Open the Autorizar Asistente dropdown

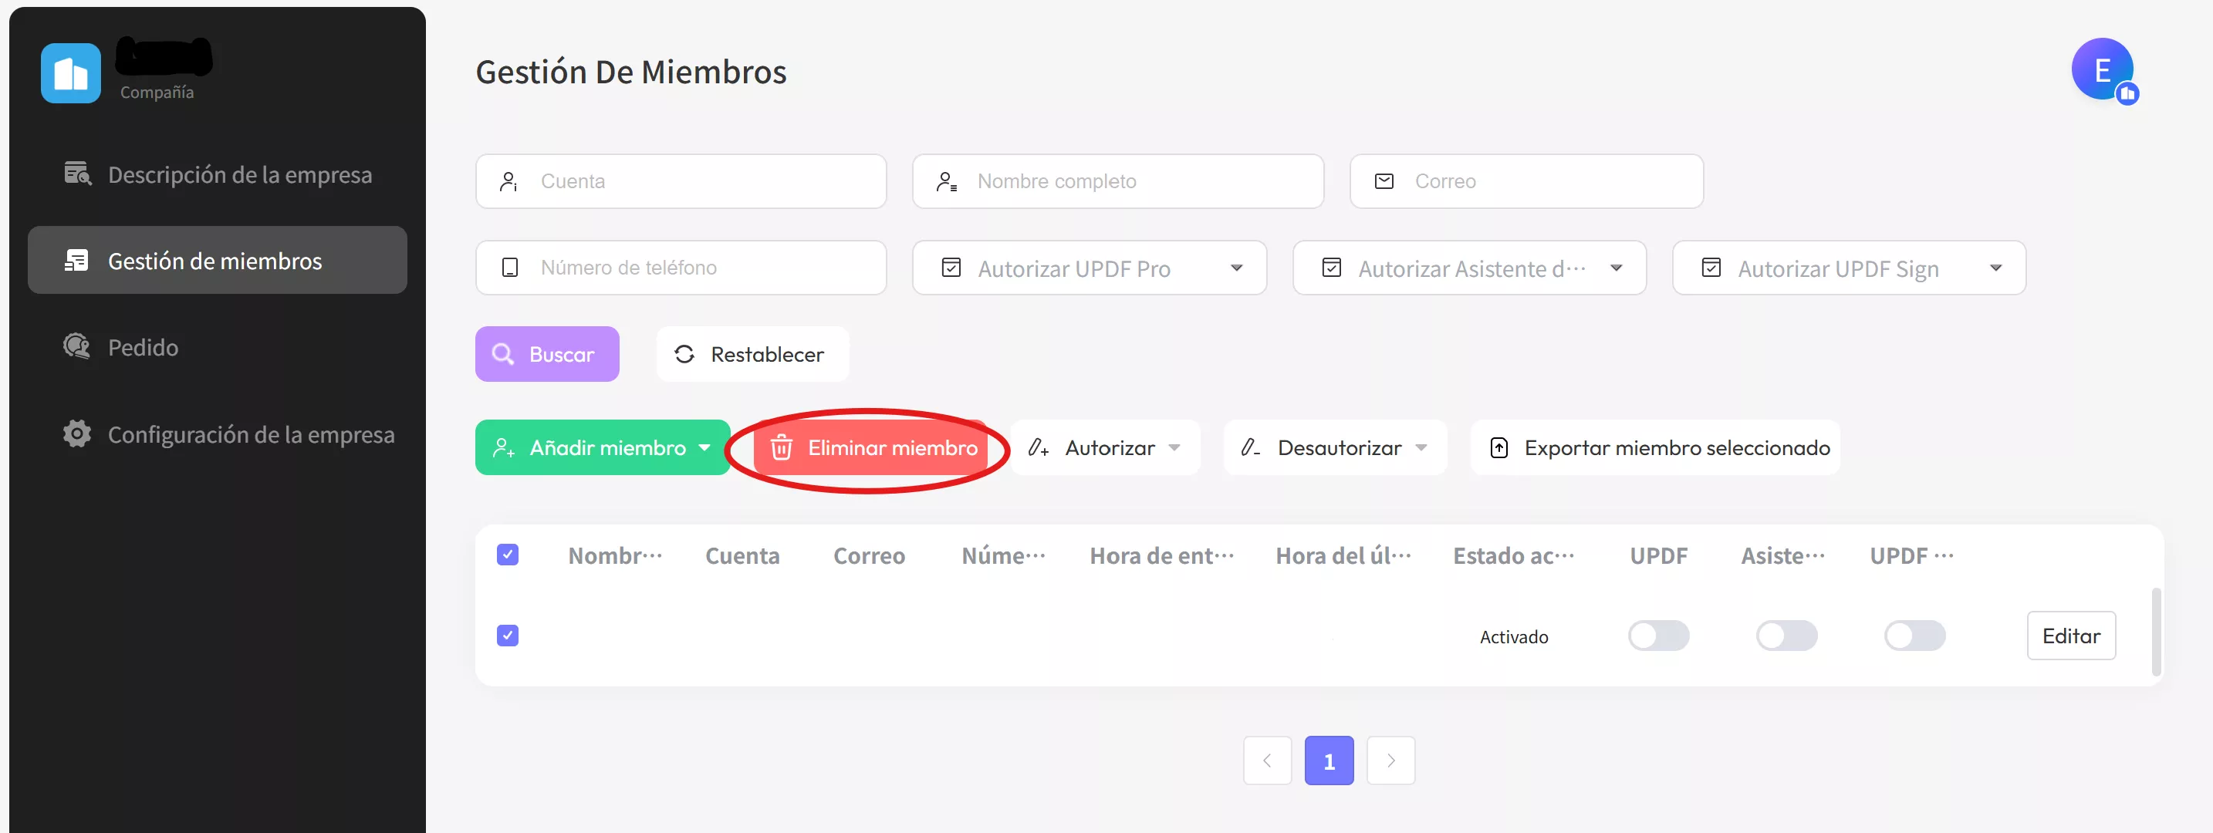1469,268
